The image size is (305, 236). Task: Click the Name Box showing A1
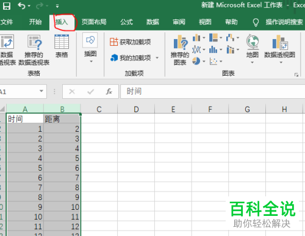[x=19, y=91]
